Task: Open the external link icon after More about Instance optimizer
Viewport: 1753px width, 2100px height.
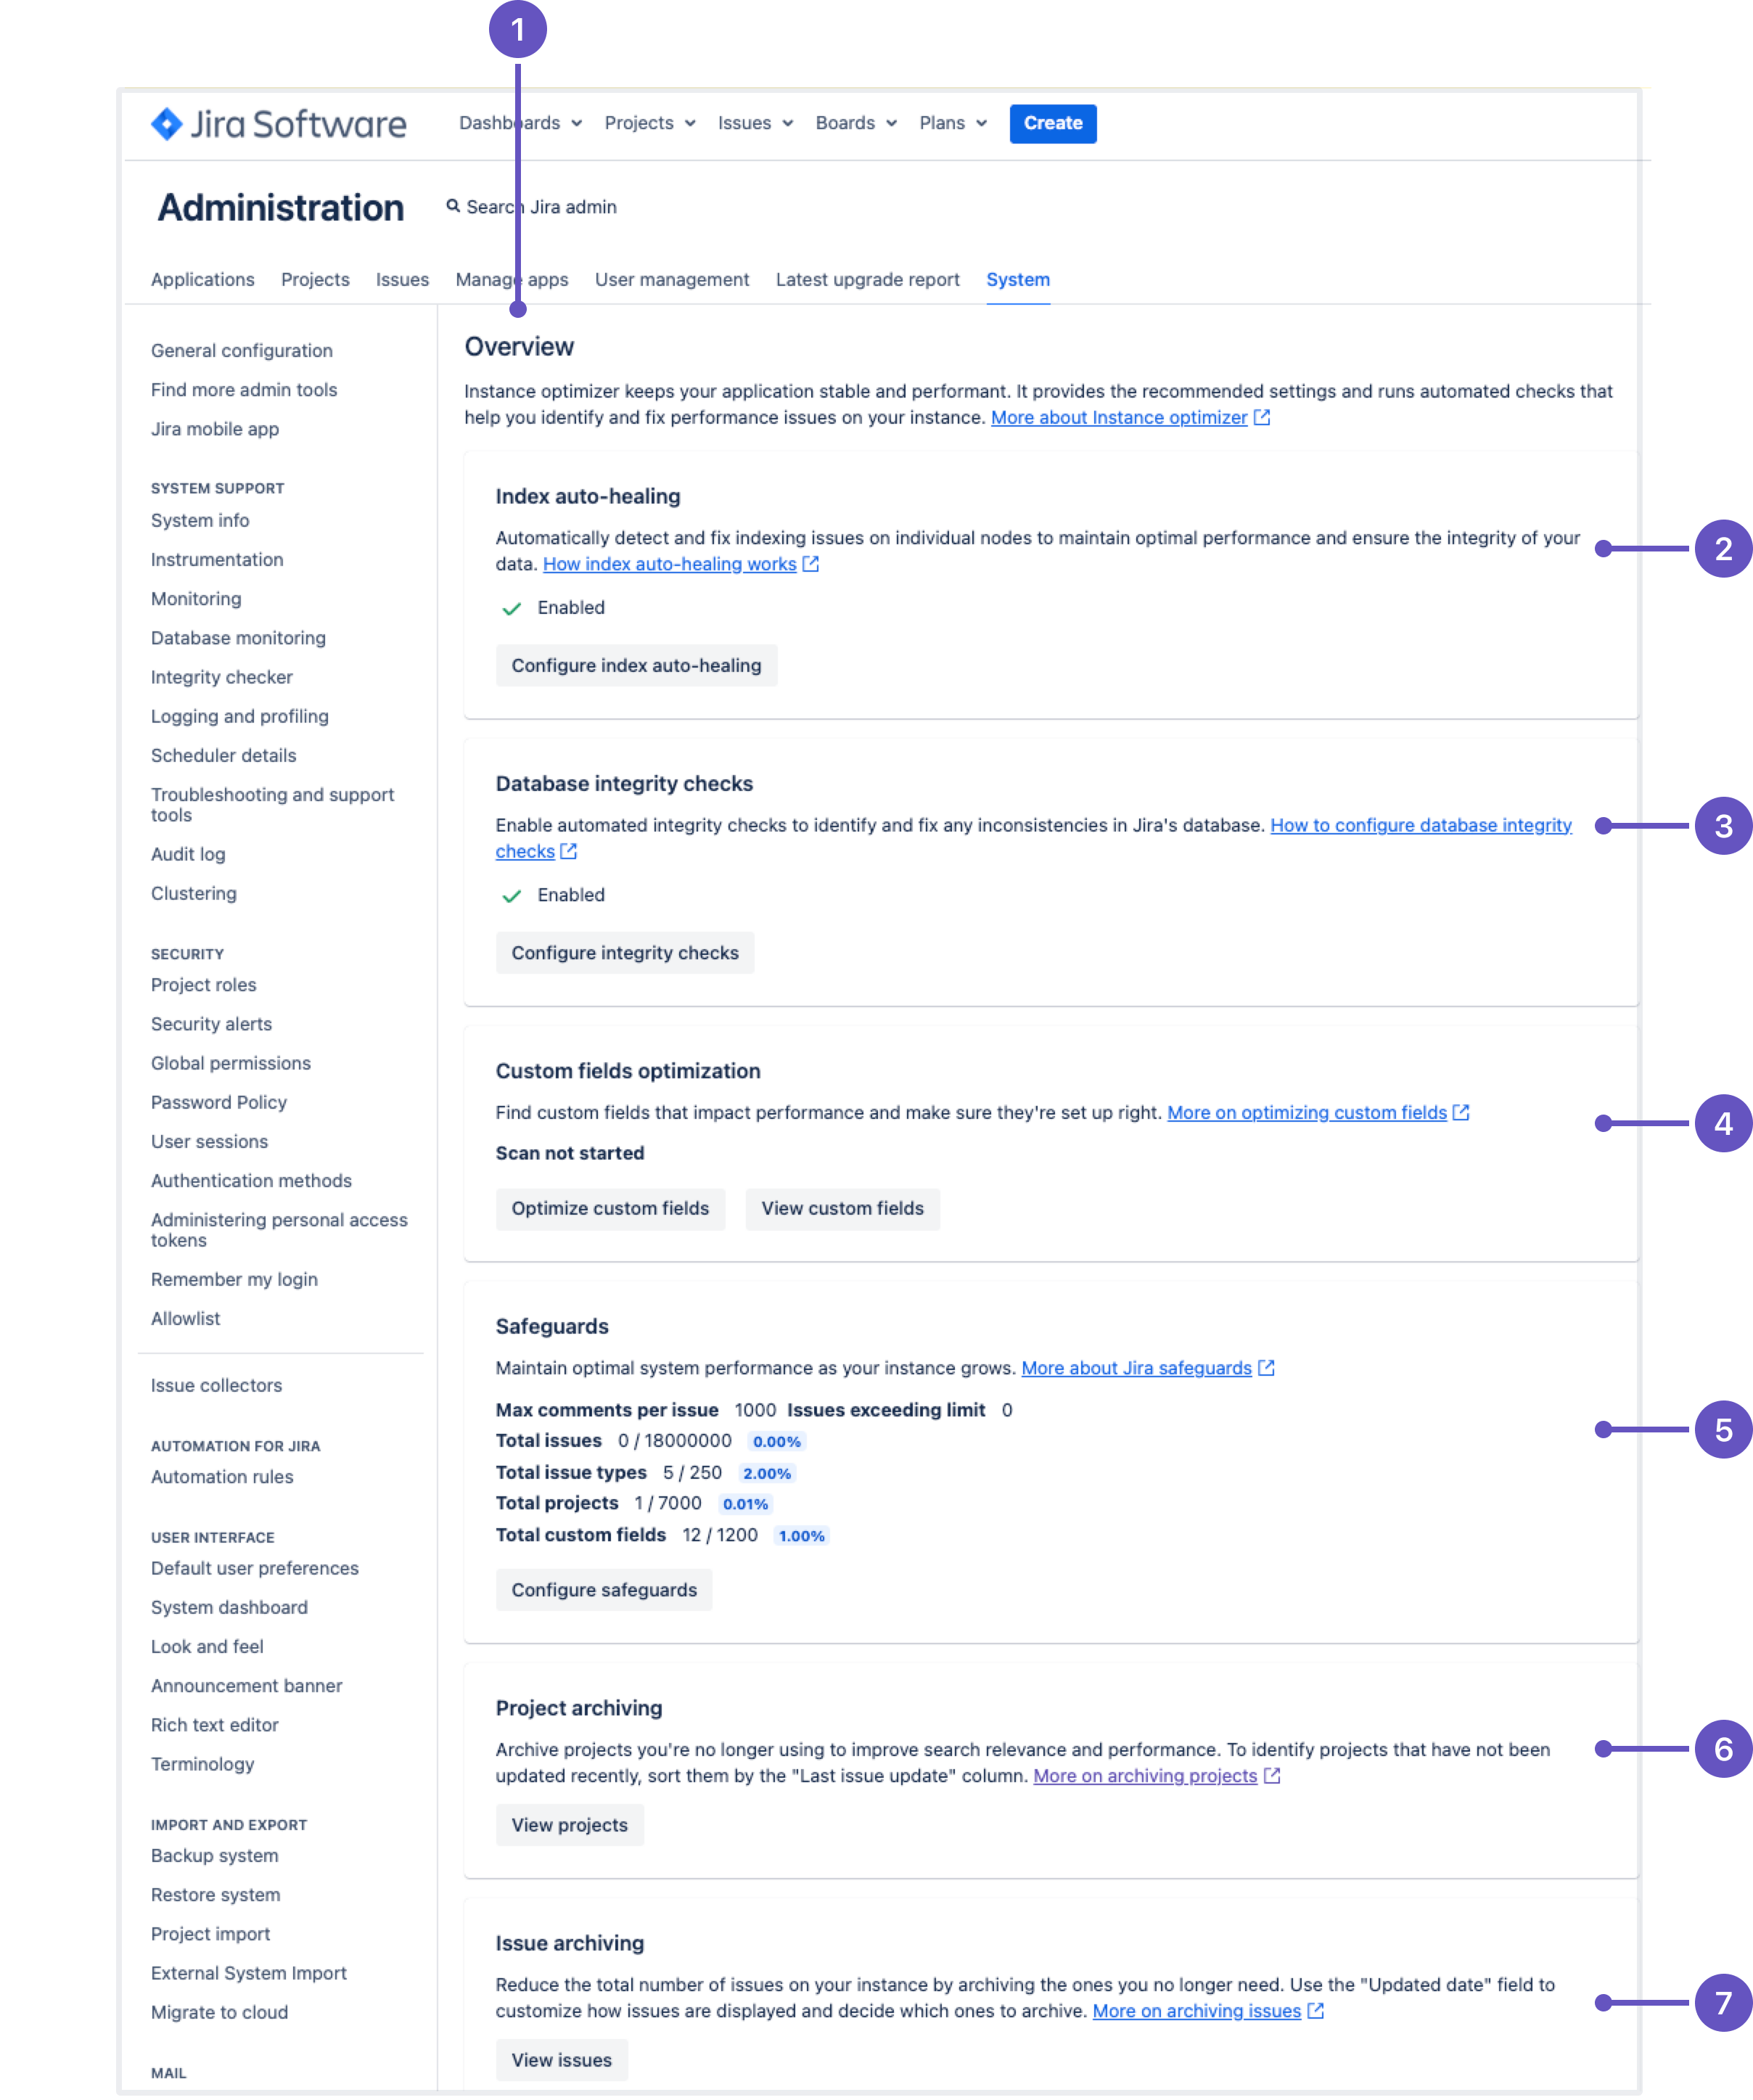Action: 1262,417
